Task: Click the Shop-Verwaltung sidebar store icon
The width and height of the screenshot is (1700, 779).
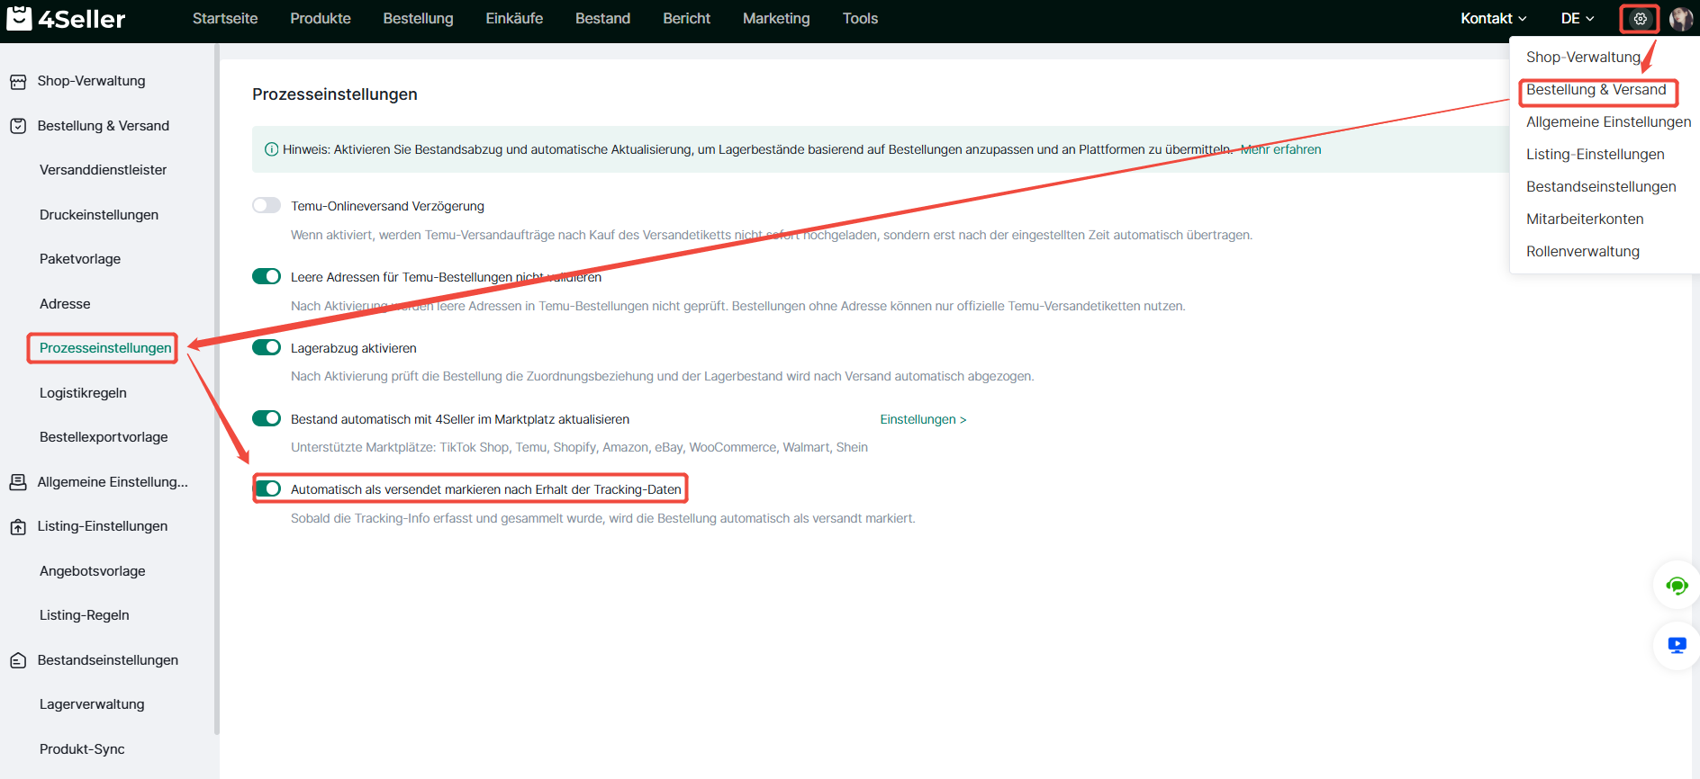Action: click(18, 82)
